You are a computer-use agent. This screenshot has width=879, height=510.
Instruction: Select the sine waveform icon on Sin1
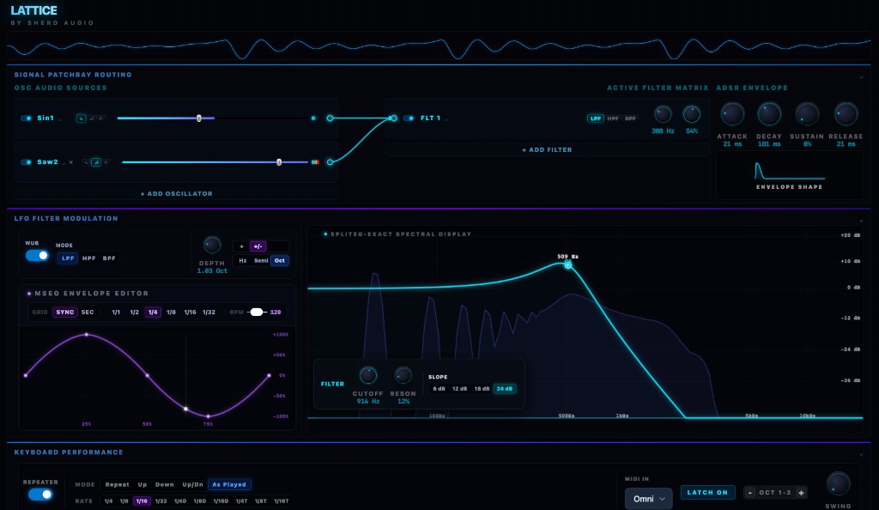[82, 118]
